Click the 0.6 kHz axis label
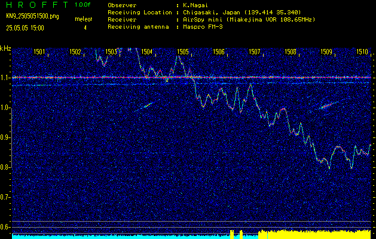Viewport: 376px width, 239px height. coord(4,227)
